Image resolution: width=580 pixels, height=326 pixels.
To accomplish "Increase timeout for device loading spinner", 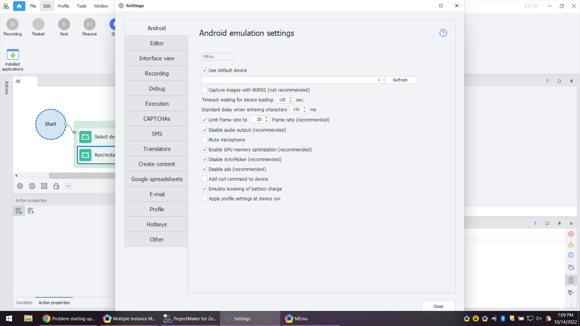I will pyautogui.click(x=291, y=98).
